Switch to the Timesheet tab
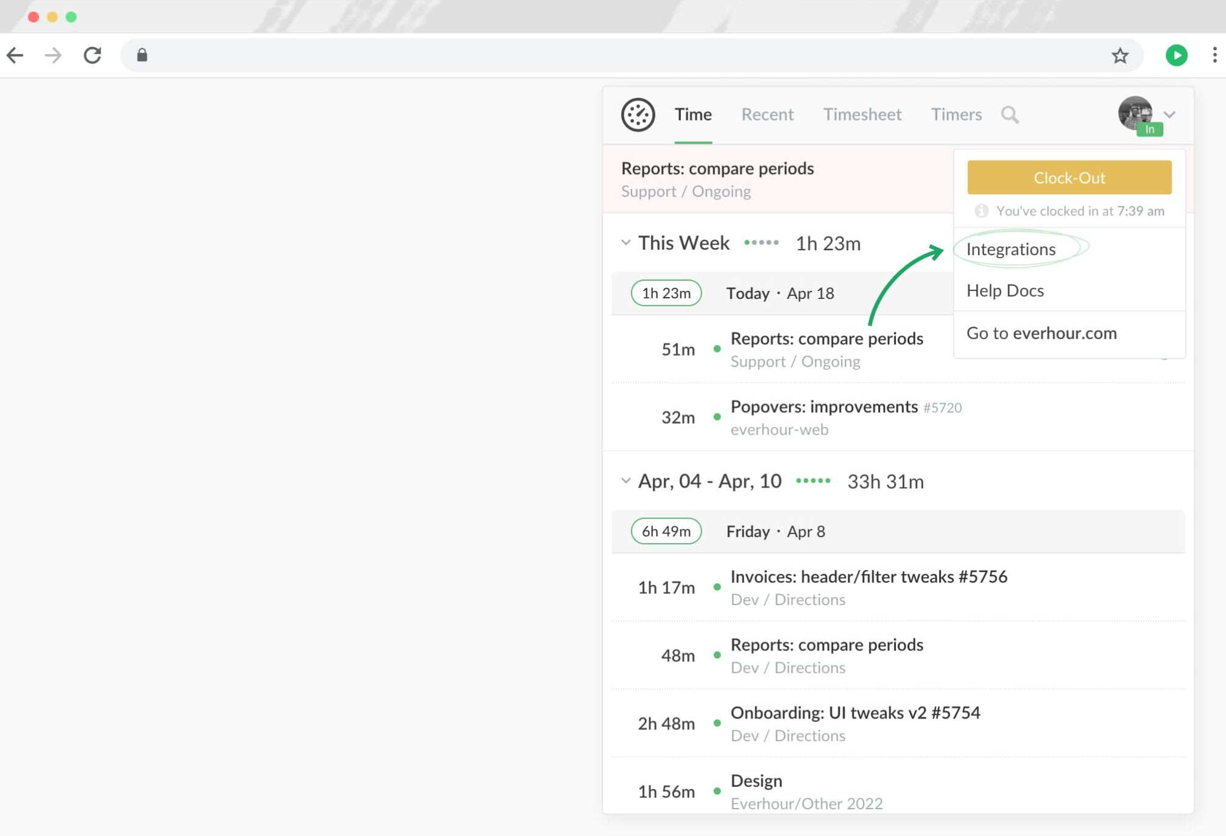Viewport: 1226px width, 836px height. click(862, 114)
